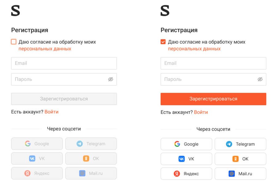Click the Telegram icon on the enabled Telegram button
The height and width of the screenshot is (189, 277).
(x=229, y=144)
